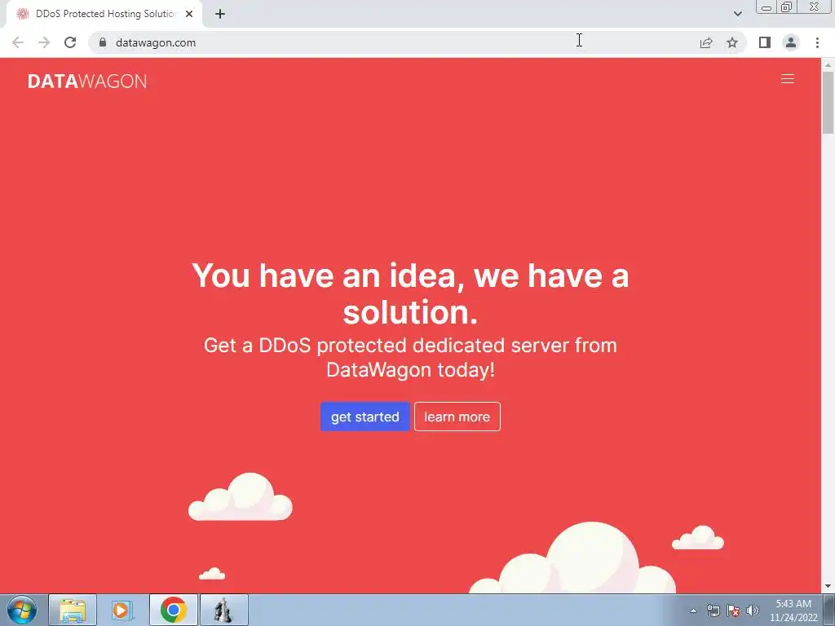Bookmark this tab with star icon
Viewport: 835px width, 626px height.
(732, 42)
